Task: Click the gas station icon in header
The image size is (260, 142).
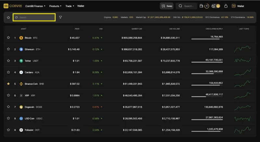Action: [201, 6]
